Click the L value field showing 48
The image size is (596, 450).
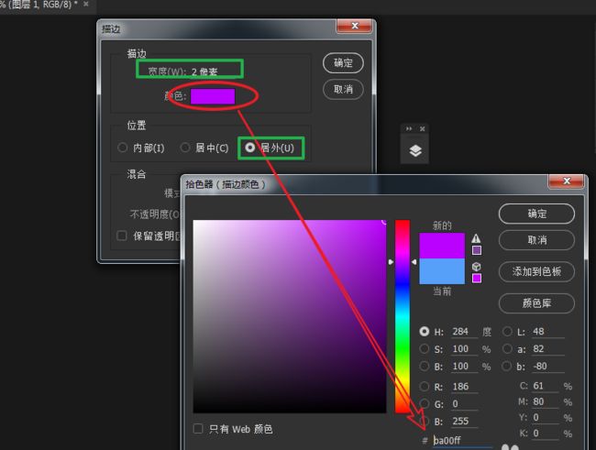pyautogui.click(x=547, y=332)
